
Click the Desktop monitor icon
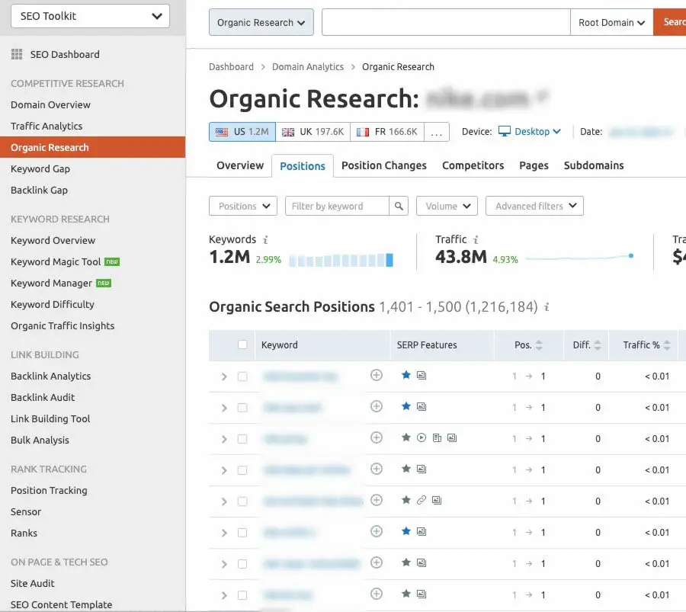tap(505, 131)
